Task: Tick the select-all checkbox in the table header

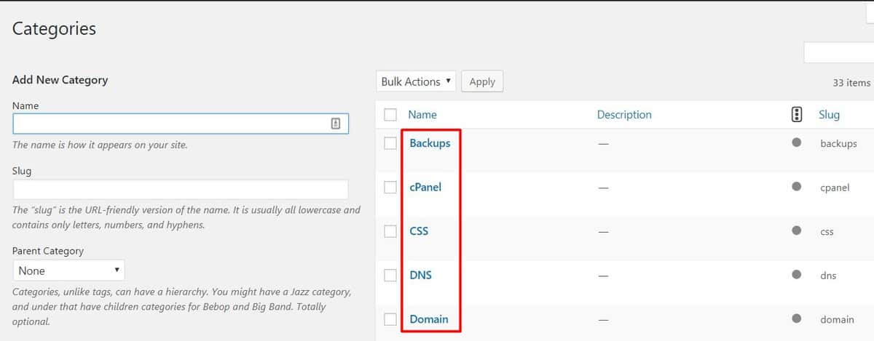Action: click(x=390, y=114)
